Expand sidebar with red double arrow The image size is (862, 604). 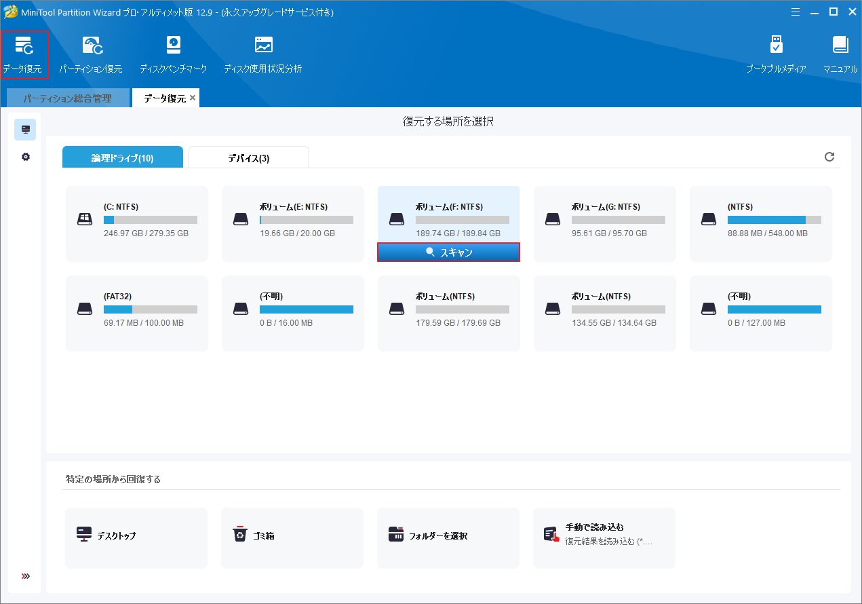click(25, 576)
